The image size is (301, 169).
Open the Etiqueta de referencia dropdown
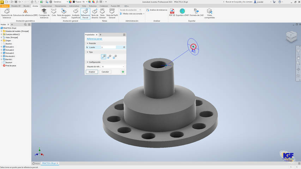click(x=123, y=67)
